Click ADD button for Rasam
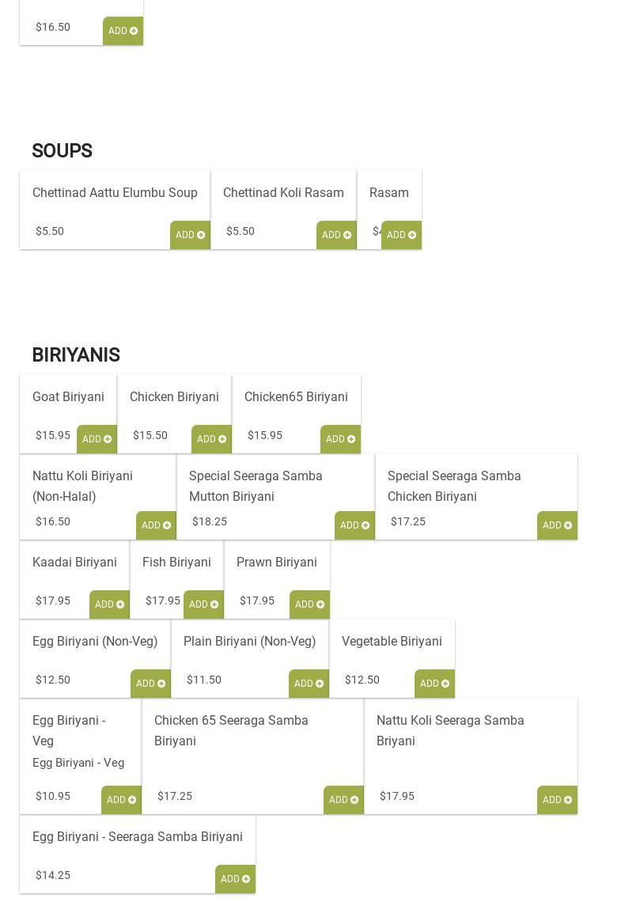 pos(401,235)
